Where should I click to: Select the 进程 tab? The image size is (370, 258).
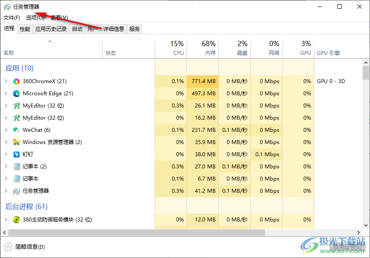(9, 28)
